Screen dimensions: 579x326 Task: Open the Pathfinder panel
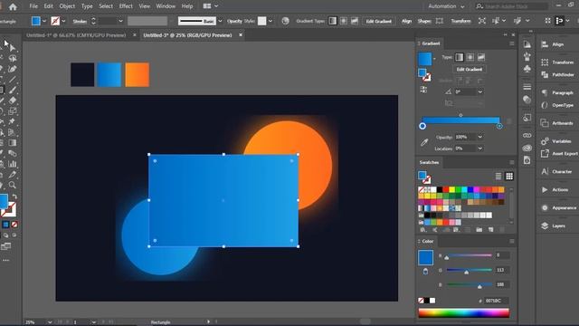coord(557,74)
